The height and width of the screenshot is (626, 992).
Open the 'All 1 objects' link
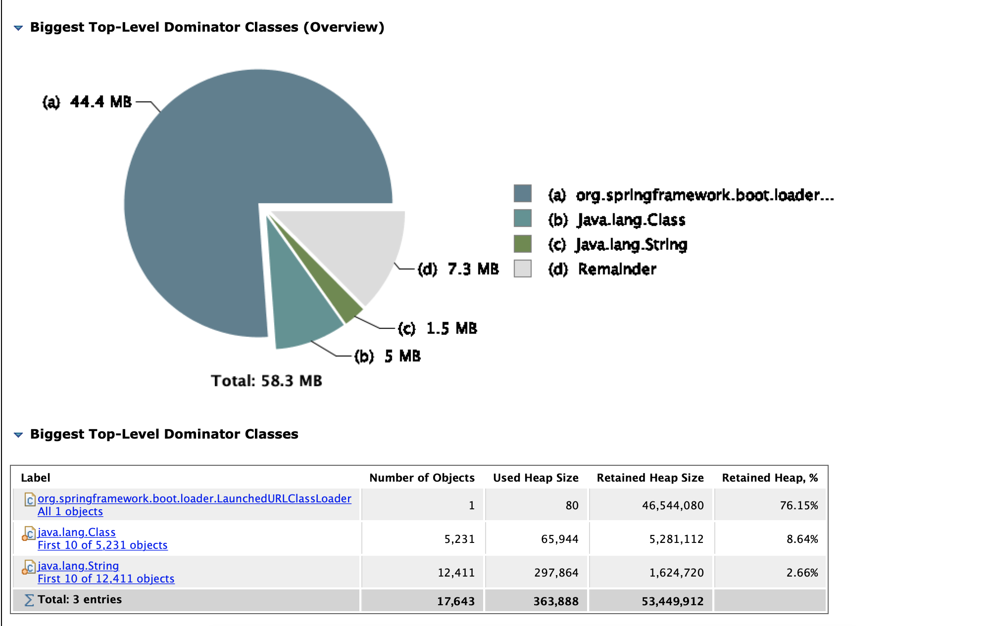pyautogui.click(x=70, y=511)
